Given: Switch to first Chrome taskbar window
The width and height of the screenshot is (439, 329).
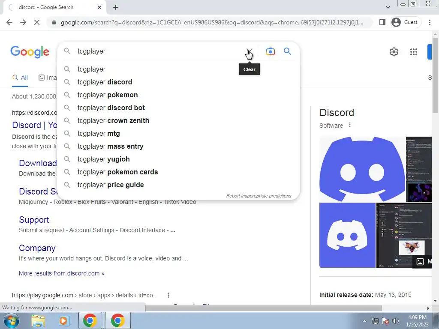Looking at the screenshot, I should 90,320.
